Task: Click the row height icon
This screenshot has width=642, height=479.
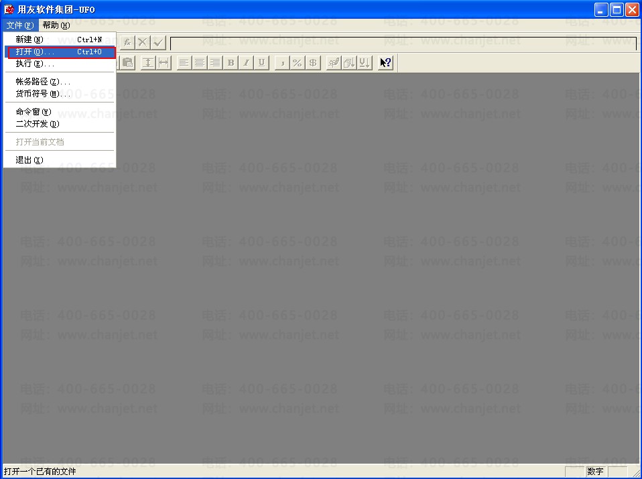Action: [x=148, y=63]
